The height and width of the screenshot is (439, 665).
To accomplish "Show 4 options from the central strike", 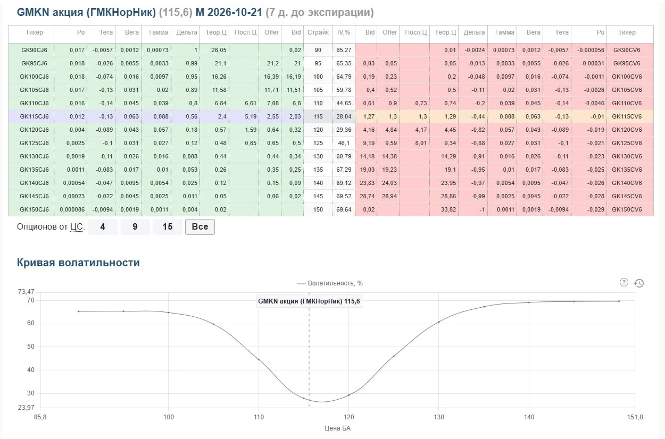I will click(102, 227).
